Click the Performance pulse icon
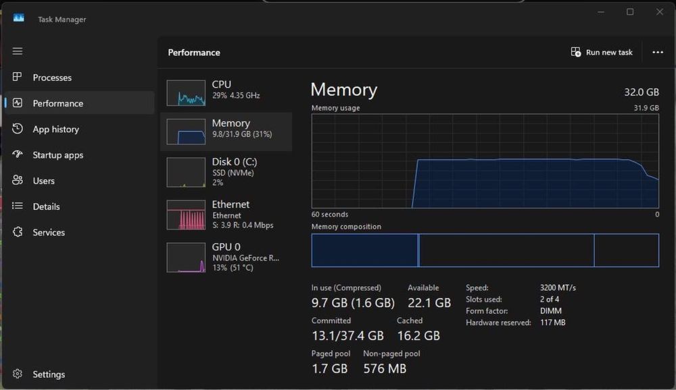Image resolution: width=676 pixels, height=390 pixels. [x=18, y=103]
